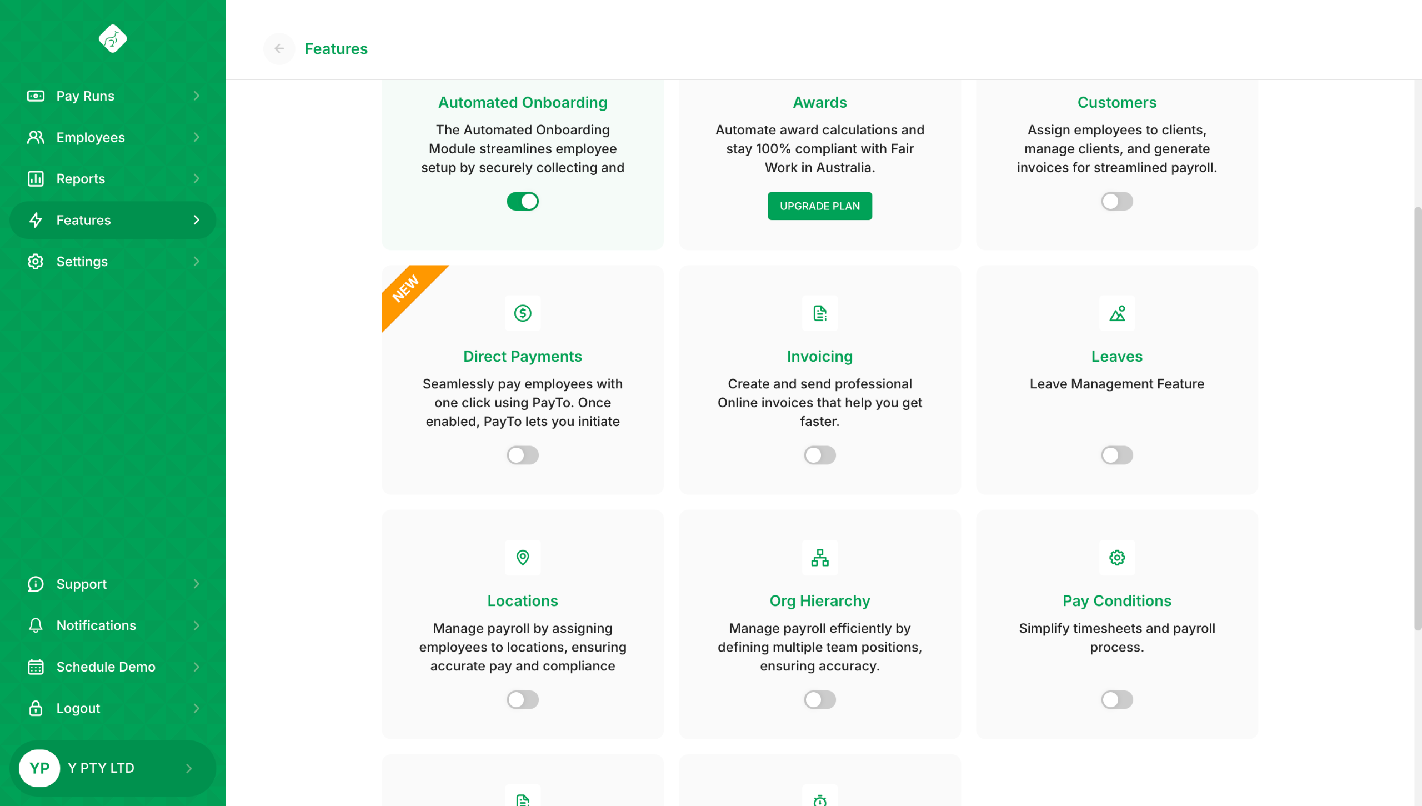Switch on the Leaves toggle
This screenshot has height=806, width=1422.
(1116, 455)
